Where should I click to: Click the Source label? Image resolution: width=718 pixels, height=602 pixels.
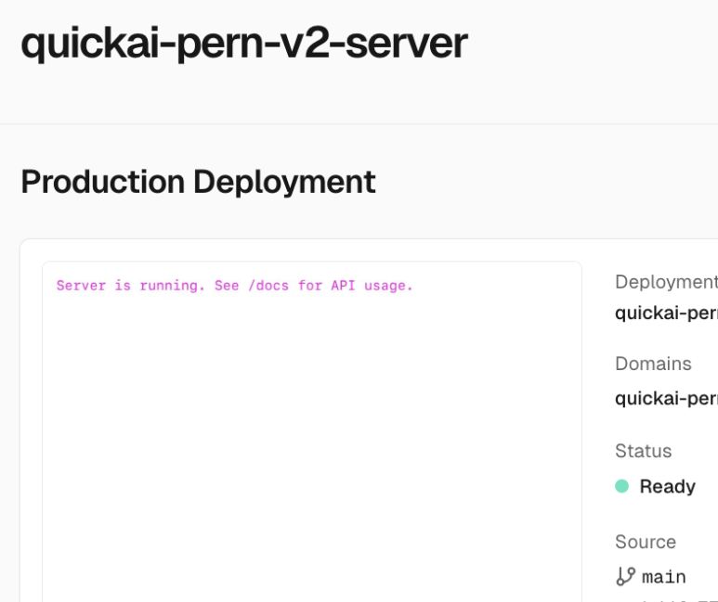[646, 542]
